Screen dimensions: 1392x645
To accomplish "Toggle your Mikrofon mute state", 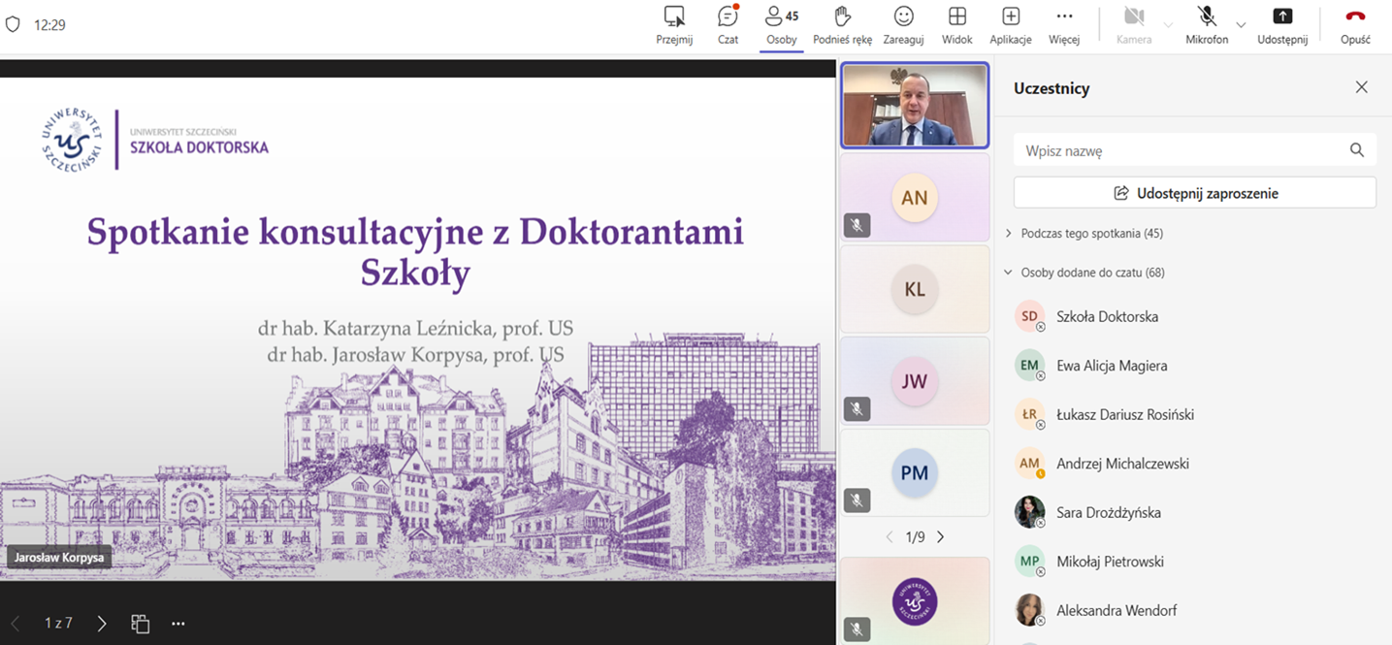I will (1206, 25).
